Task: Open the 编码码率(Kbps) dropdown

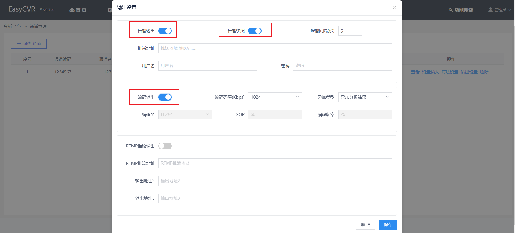Action: [275, 97]
